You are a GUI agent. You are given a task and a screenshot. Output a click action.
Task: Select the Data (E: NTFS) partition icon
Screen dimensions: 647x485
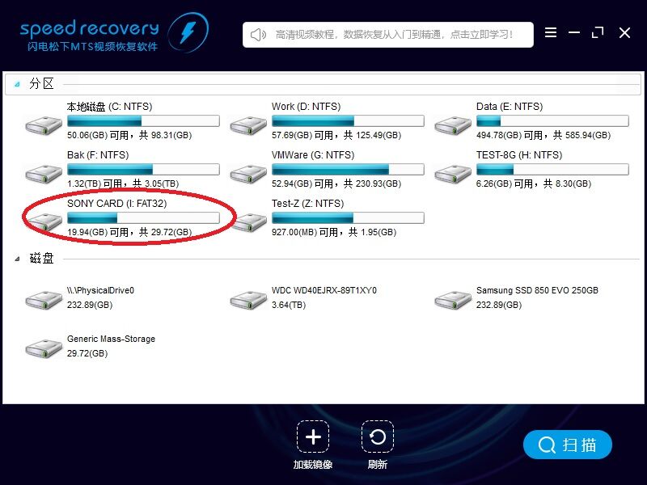coord(453,124)
